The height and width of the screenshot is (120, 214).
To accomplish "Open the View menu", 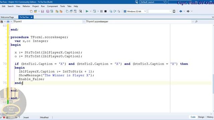I will click(x=18, y=6).
